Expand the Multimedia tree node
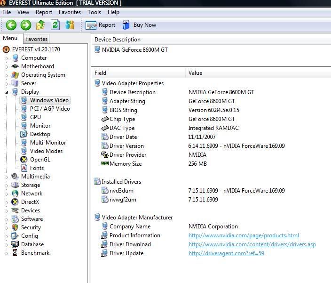Screen dimensions: 331x283 coord(7,177)
